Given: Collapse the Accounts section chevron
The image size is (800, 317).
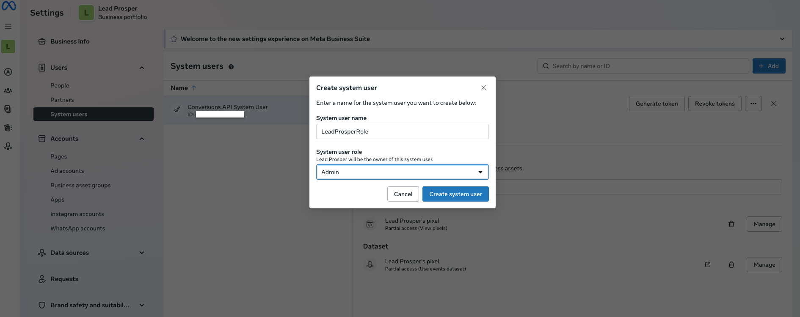Looking at the screenshot, I should point(142,139).
